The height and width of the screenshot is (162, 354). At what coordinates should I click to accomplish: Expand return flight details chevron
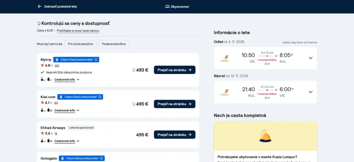[311, 92]
